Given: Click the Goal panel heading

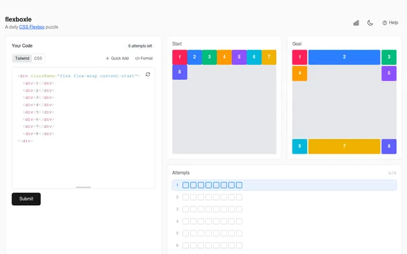Looking at the screenshot, I should point(297,44).
